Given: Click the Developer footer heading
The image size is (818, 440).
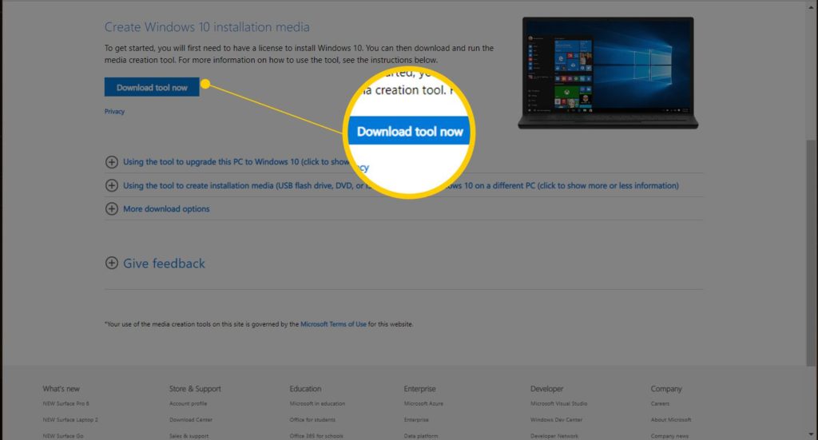Looking at the screenshot, I should [x=546, y=389].
